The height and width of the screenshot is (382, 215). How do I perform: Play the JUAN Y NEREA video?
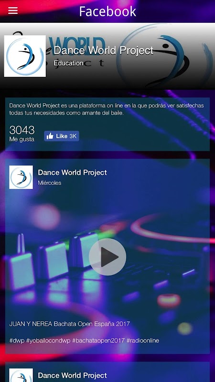point(107,257)
